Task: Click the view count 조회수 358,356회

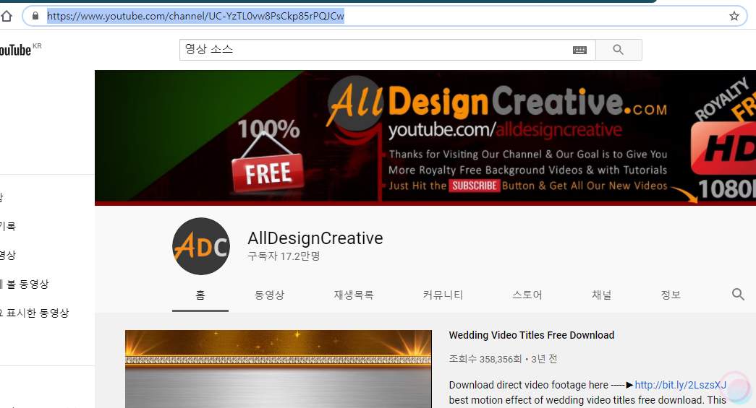Action: tap(485, 359)
